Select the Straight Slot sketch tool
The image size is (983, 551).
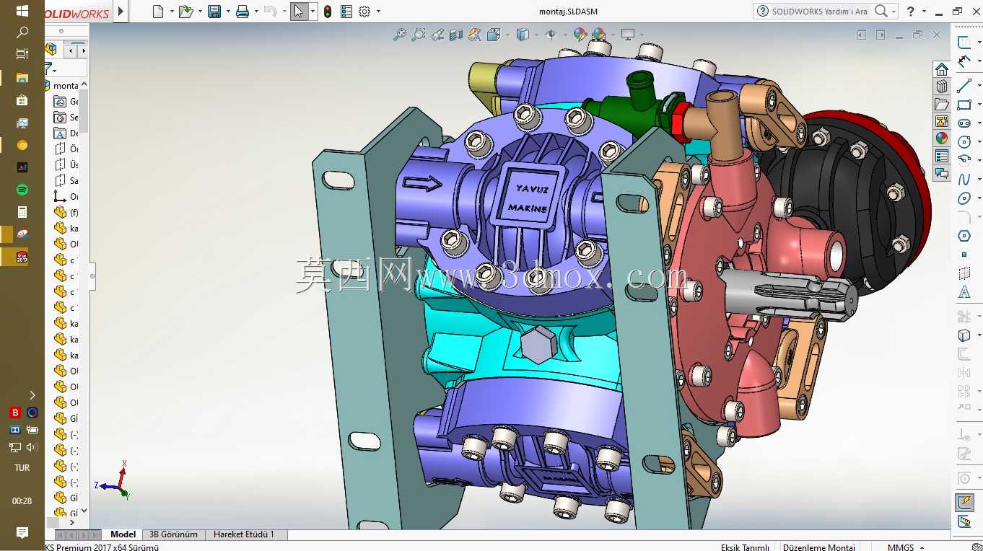coord(964,123)
